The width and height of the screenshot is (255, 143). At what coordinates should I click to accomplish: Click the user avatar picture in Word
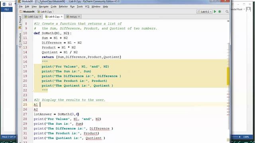coord(248,10)
